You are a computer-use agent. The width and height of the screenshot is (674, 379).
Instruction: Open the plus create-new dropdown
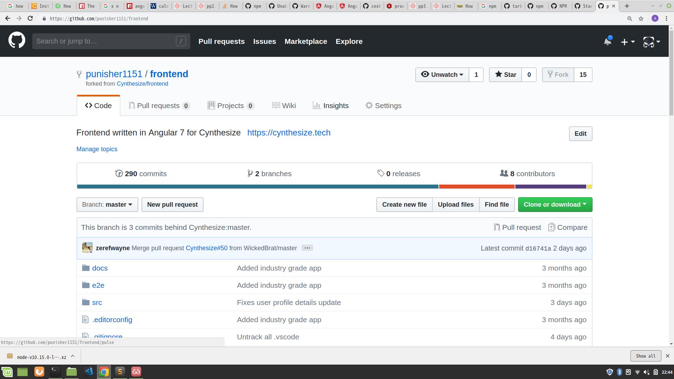(x=628, y=42)
